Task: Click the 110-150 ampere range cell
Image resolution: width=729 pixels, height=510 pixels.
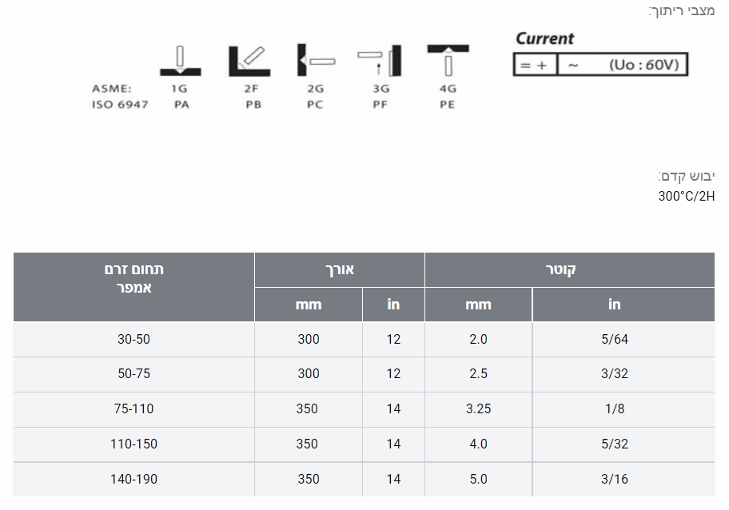Action: pyautogui.click(x=133, y=444)
